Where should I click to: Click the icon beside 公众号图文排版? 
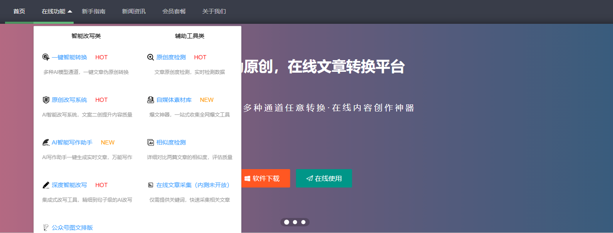pos(46,228)
